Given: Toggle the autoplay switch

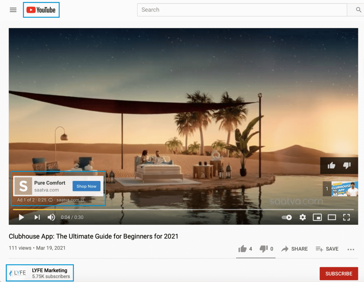Looking at the screenshot, I should click(x=287, y=217).
